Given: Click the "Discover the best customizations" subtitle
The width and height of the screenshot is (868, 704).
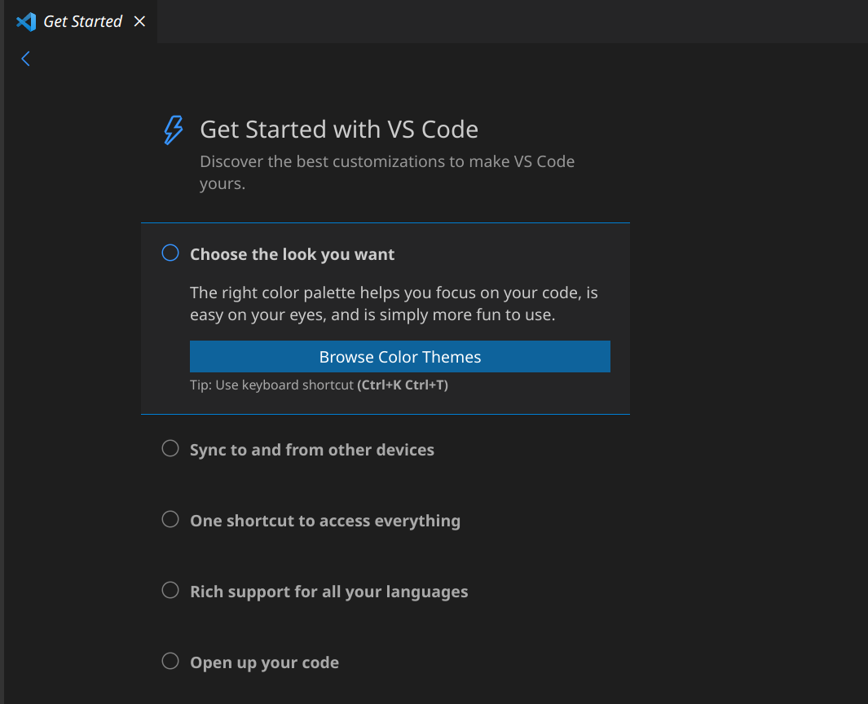Looking at the screenshot, I should click(x=387, y=172).
